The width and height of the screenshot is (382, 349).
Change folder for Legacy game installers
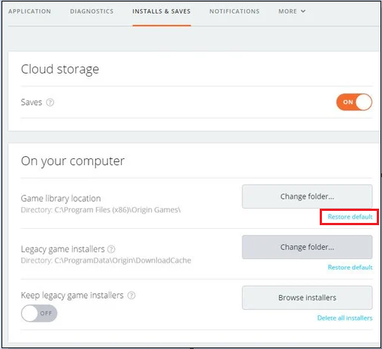(307, 247)
